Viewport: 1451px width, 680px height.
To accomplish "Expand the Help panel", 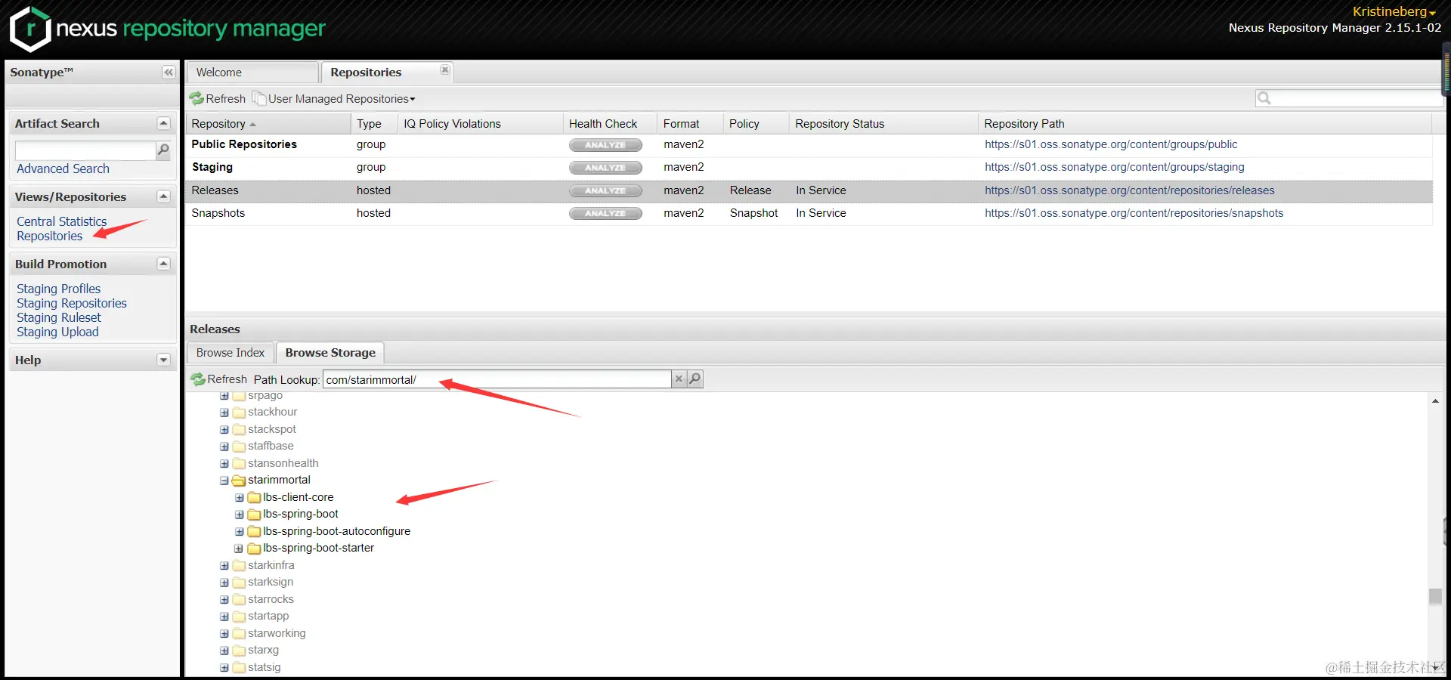I will [163, 360].
